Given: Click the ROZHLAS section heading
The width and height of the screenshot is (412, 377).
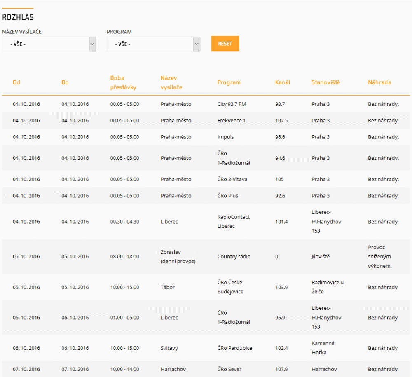Looking at the screenshot, I should pos(18,17).
